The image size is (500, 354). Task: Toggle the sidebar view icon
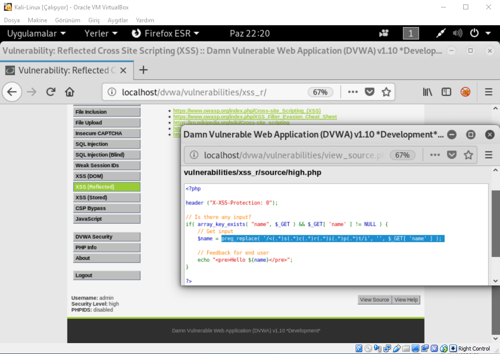[446, 92]
